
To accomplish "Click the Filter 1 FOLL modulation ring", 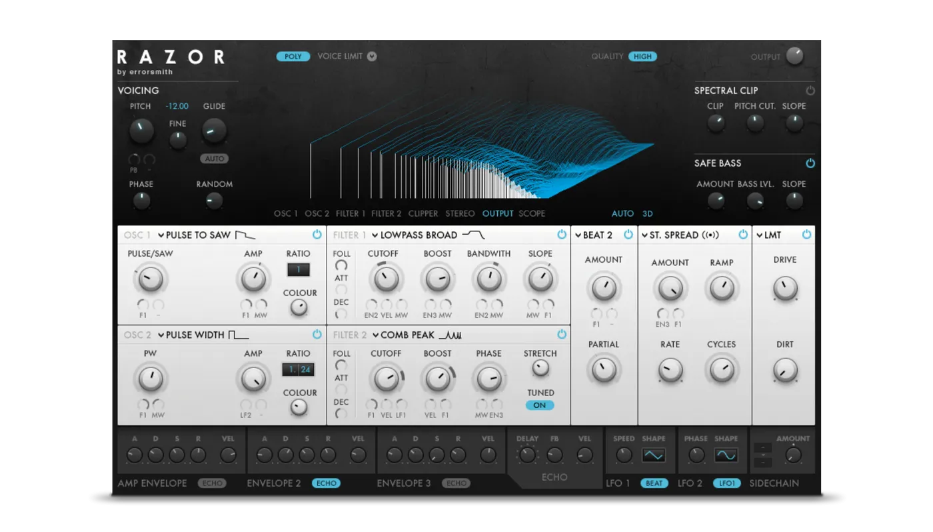I will click(341, 265).
